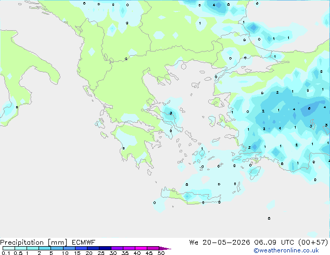Click the legend value 0.1 label
Screen dimensions: 330x255
pyautogui.click(x=6, y=253)
